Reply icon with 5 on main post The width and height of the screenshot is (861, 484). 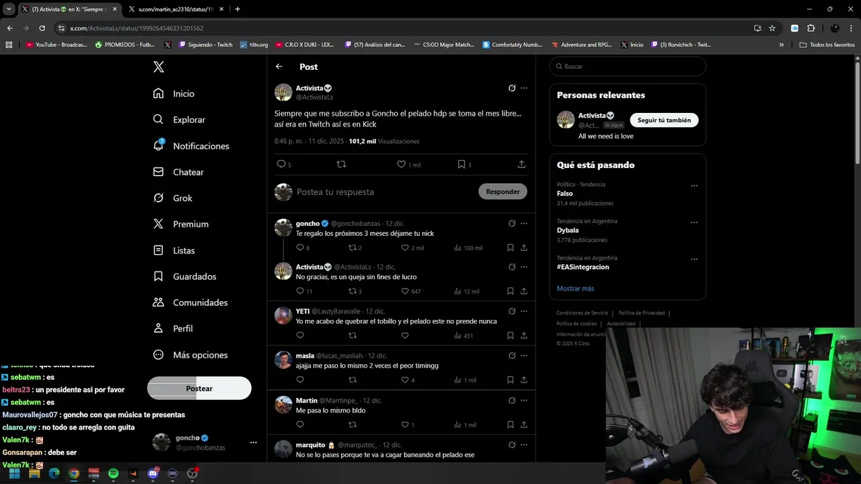[x=284, y=164]
